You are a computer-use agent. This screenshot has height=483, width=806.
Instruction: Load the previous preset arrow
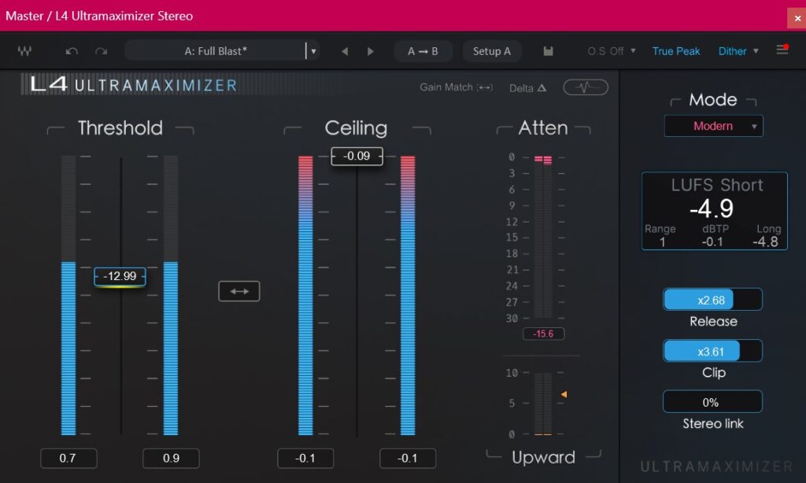(x=344, y=51)
